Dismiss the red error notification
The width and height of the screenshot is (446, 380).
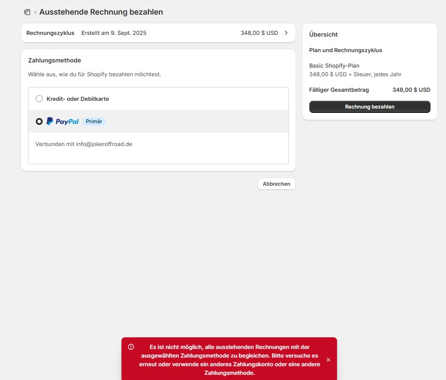coord(328,360)
